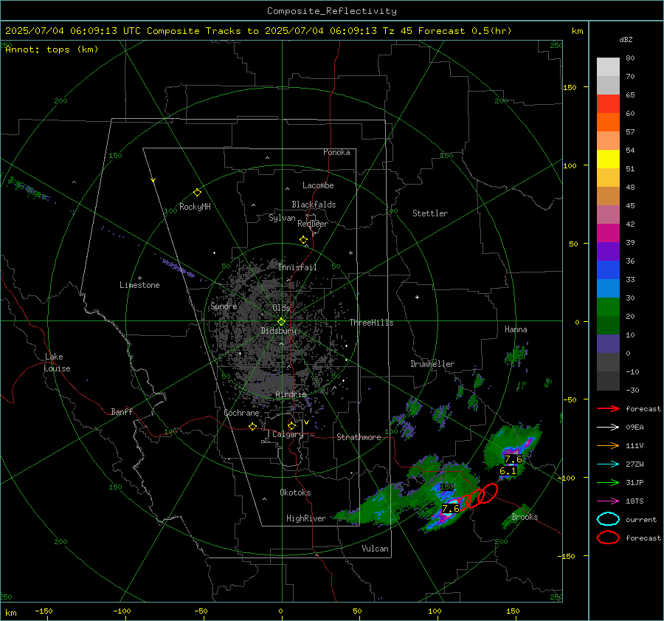The image size is (664, 621).
Task: Click the UTC Composite Tracks timestamp header
Action: point(258,31)
